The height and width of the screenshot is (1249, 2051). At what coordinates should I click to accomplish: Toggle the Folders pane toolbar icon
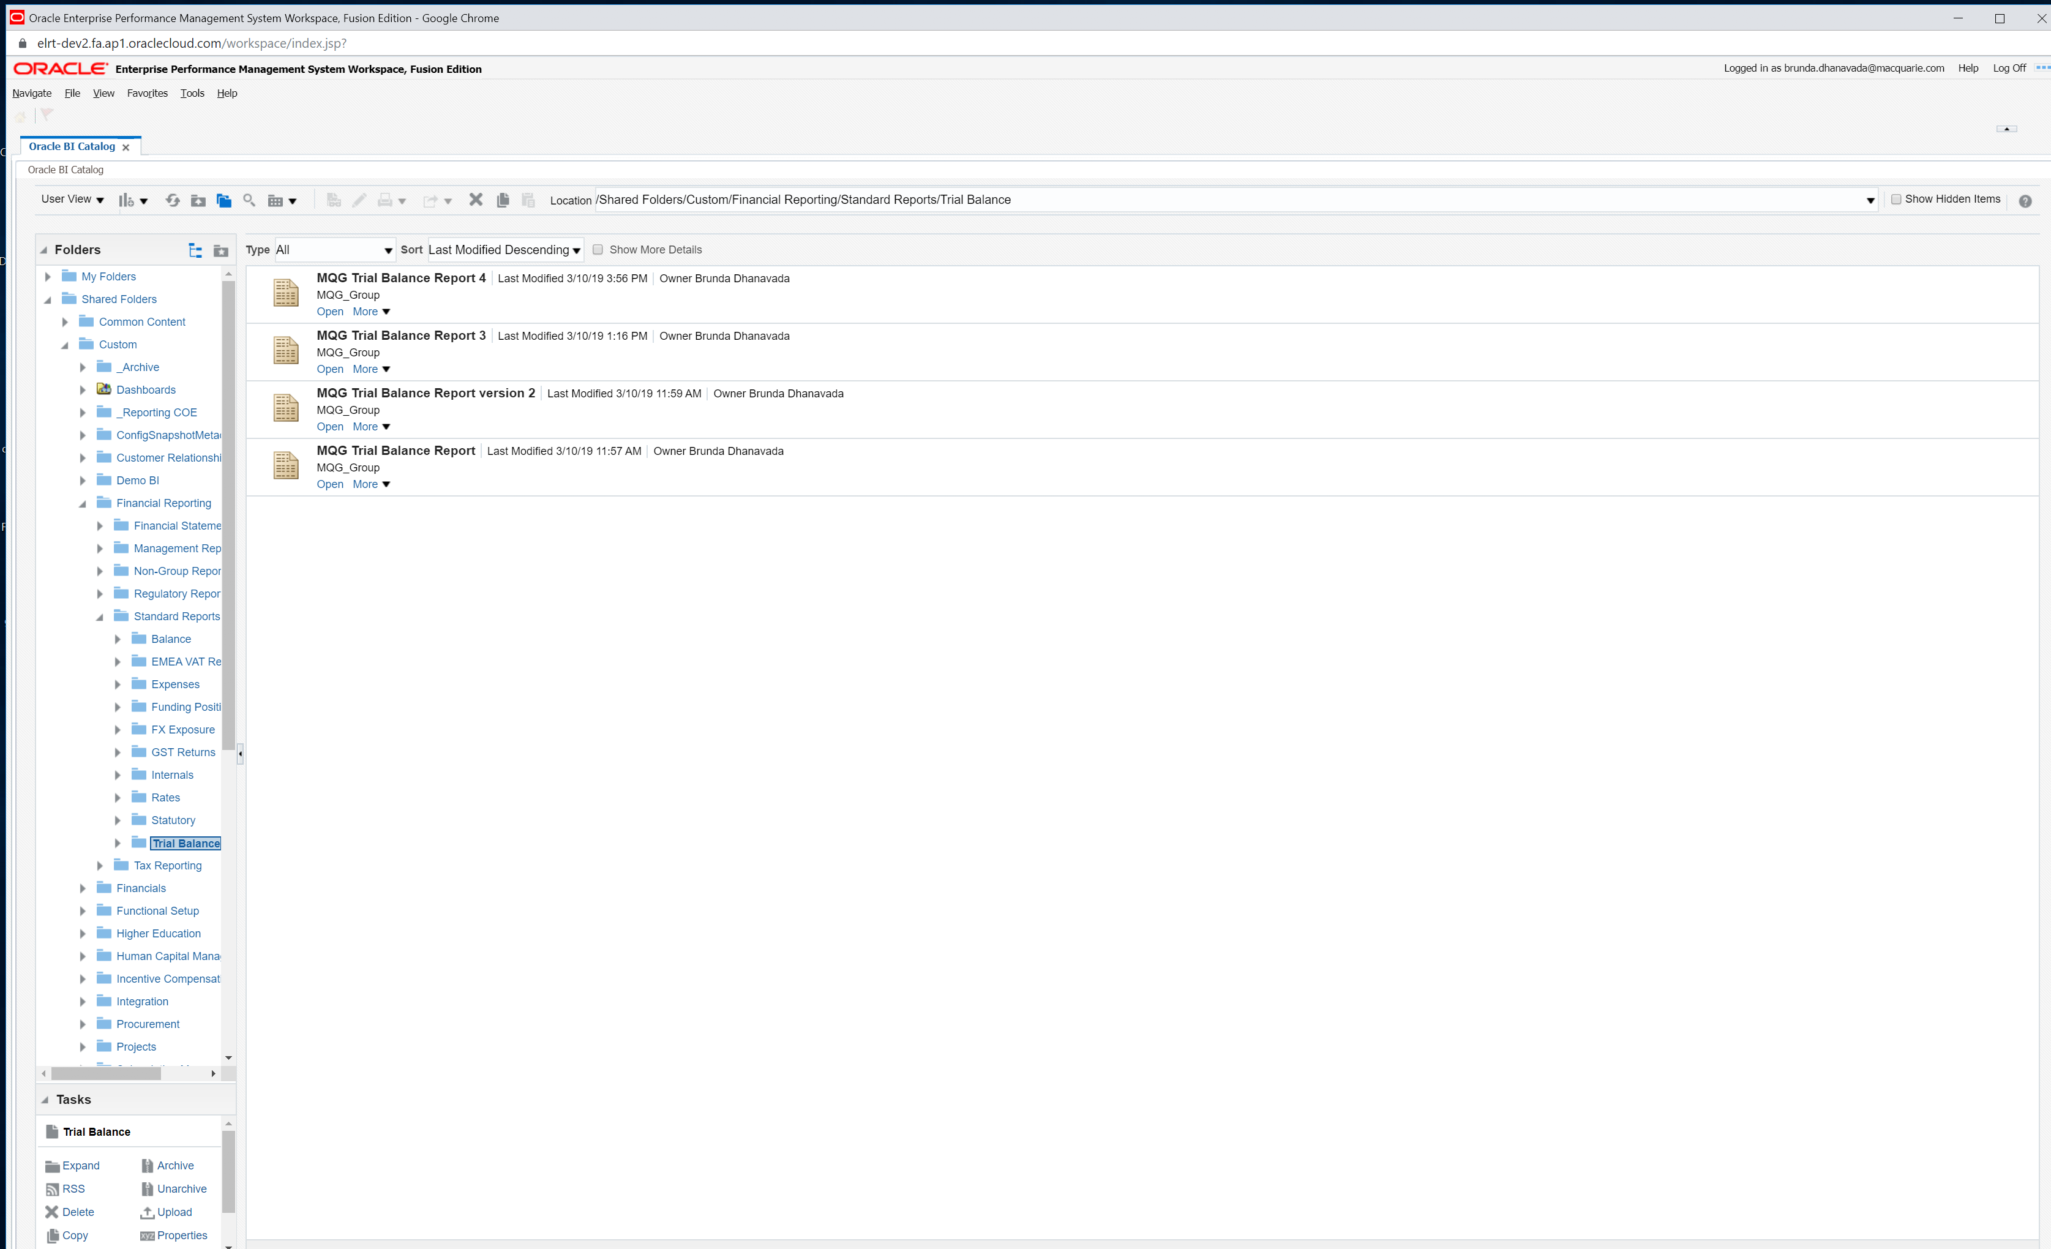coord(224,200)
